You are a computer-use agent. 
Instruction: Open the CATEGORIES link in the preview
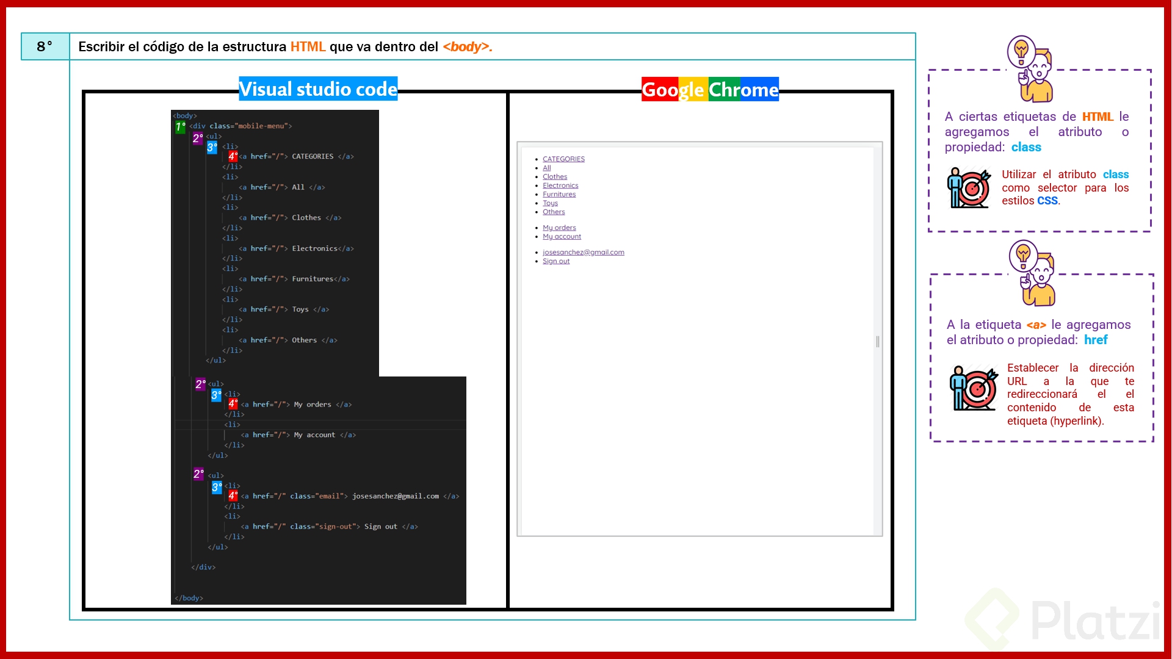563,159
